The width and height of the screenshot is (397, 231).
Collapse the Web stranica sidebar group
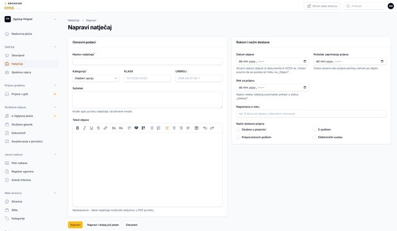coord(55,193)
